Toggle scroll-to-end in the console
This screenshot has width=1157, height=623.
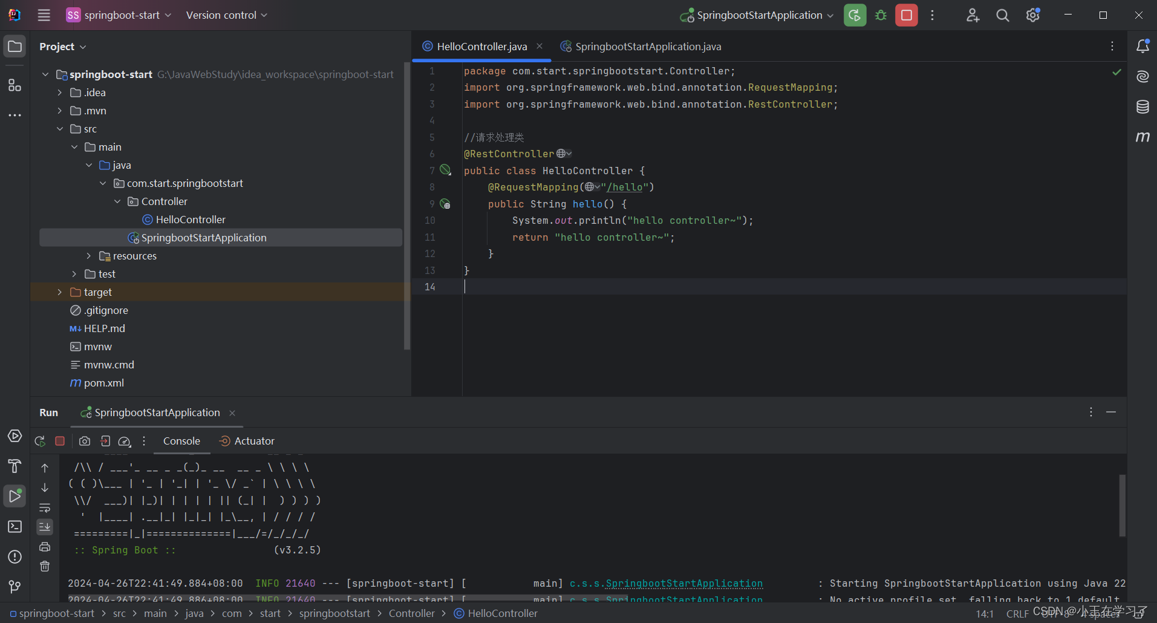(x=45, y=527)
